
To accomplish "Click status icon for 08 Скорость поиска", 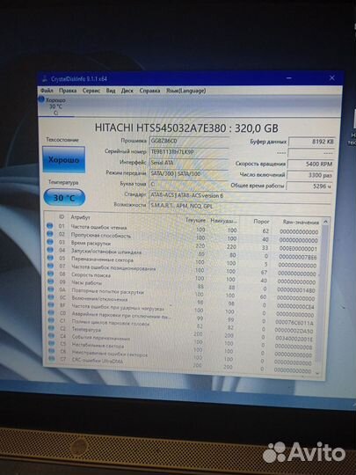I will click(51, 274).
